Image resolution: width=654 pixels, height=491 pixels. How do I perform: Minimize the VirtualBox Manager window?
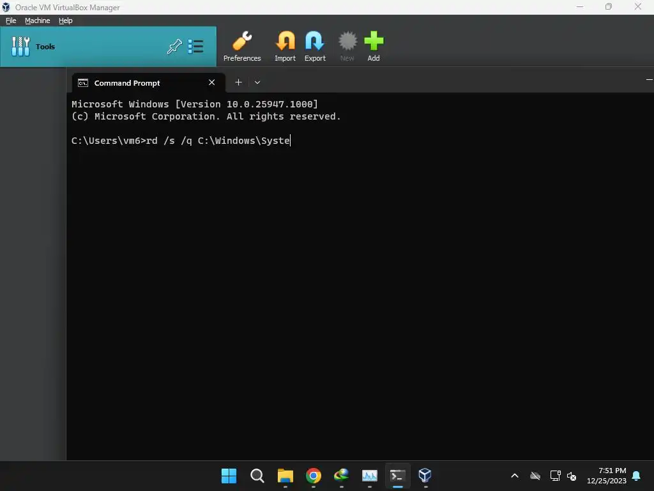[580, 6]
